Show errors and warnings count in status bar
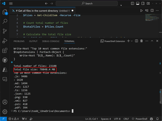The image size is (162, 121). coord(14,119)
